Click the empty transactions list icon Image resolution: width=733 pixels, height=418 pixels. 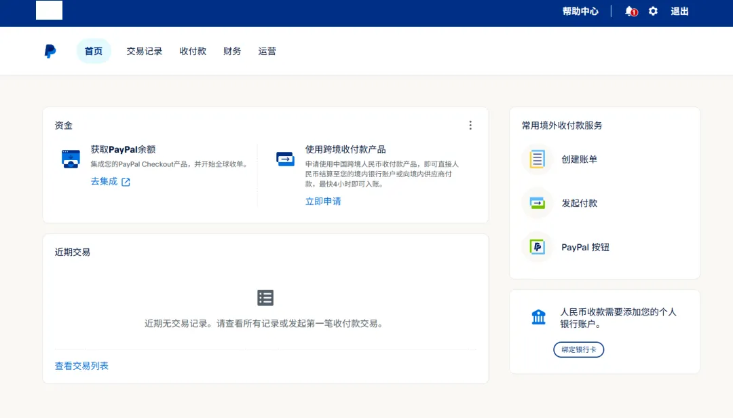click(265, 297)
